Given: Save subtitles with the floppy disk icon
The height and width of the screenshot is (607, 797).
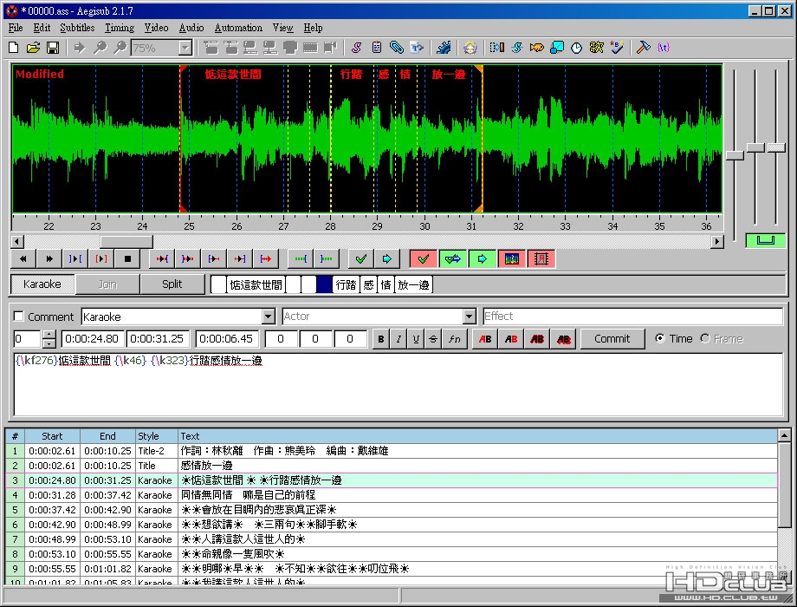Looking at the screenshot, I should pyautogui.click(x=53, y=48).
